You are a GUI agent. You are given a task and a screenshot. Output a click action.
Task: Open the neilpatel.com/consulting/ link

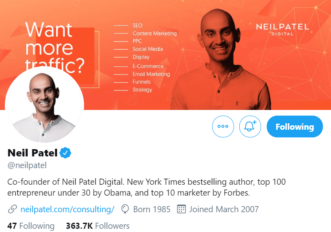[67, 209]
